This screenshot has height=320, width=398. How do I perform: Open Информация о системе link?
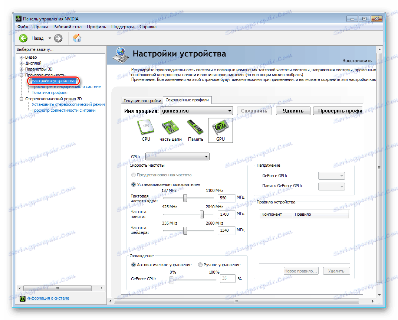48,298
